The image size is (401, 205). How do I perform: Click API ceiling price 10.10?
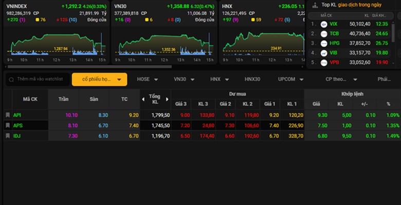pos(71,115)
